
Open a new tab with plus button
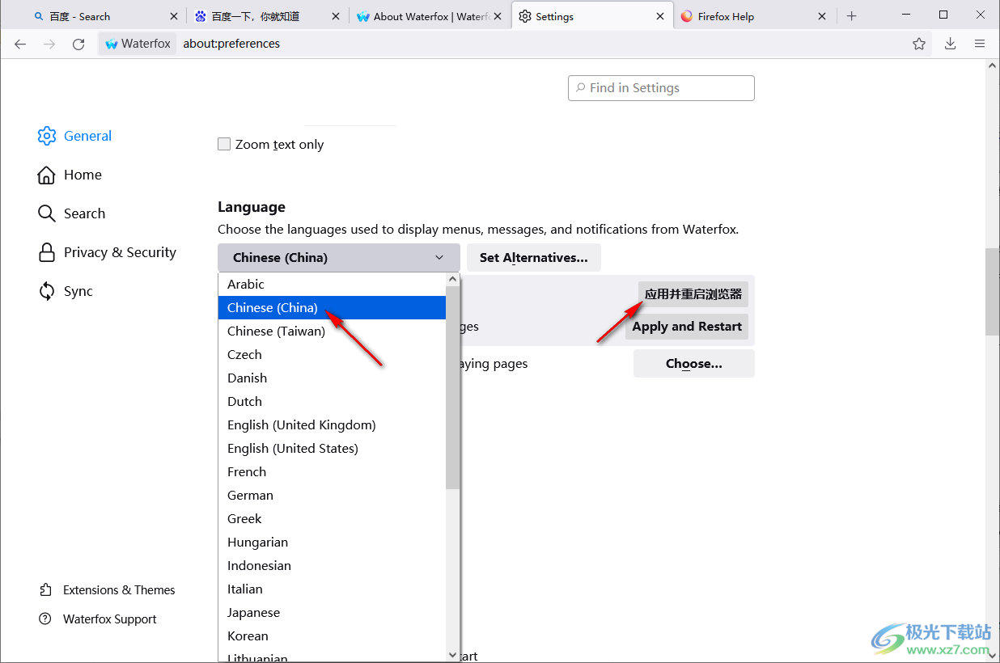(x=851, y=16)
